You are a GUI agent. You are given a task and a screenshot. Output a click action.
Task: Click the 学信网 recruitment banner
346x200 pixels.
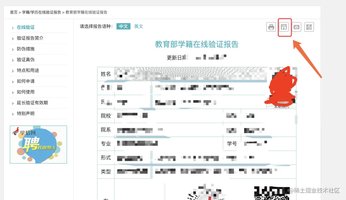click(38, 145)
